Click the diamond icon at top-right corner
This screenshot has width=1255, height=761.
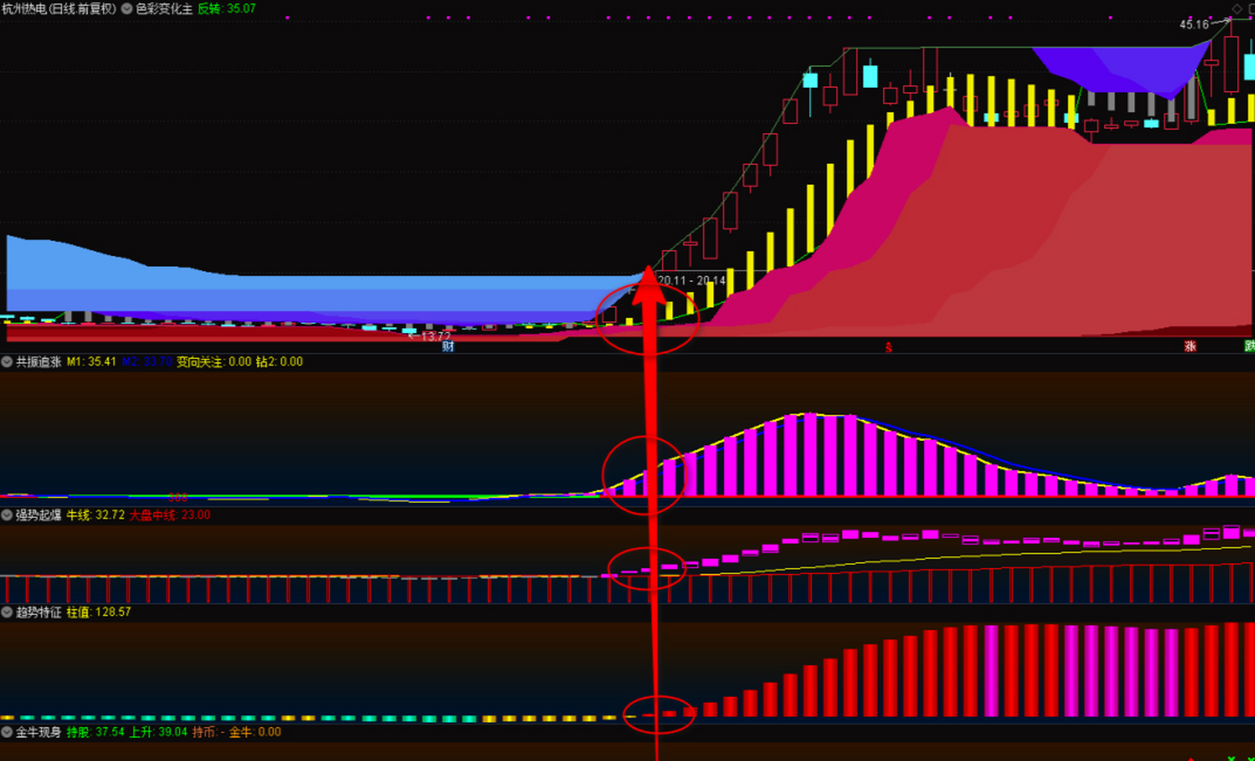1237,8
